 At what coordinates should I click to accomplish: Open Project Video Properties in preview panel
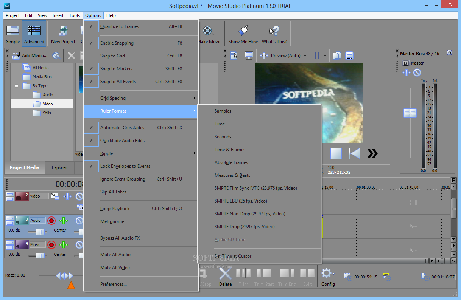234,56
